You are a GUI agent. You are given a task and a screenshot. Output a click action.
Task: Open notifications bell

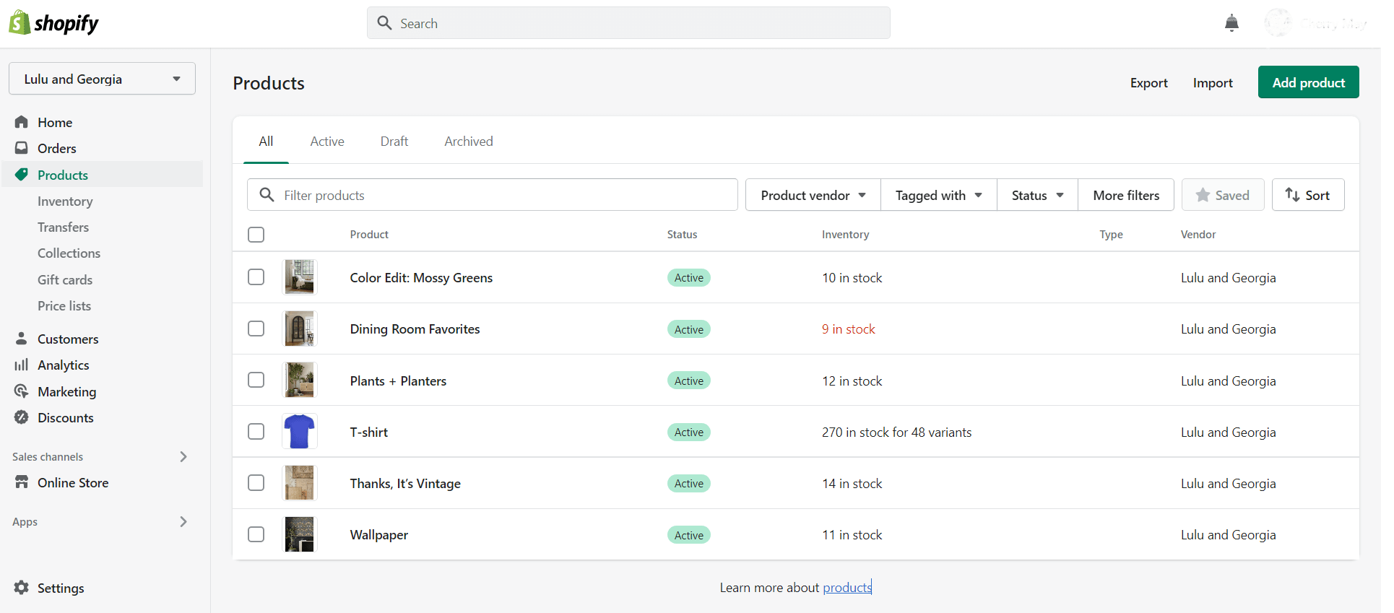(x=1231, y=23)
